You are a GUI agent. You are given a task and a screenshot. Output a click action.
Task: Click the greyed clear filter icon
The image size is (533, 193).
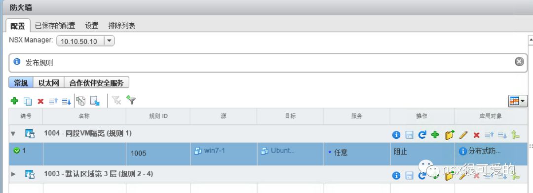[116, 100]
